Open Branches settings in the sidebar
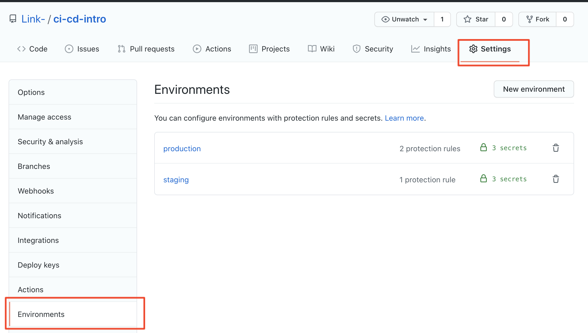The height and width of the screenshot is (333, 588). pos(73,166)
